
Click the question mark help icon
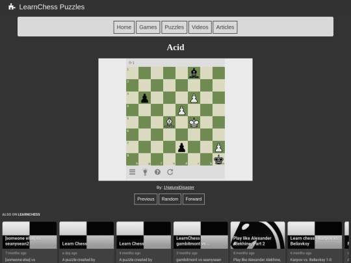click(x=157, y=171)
